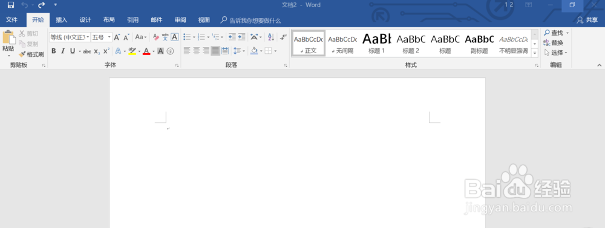Switch to the References (引用) tab

pyautogui.click(x=133, y=20)
